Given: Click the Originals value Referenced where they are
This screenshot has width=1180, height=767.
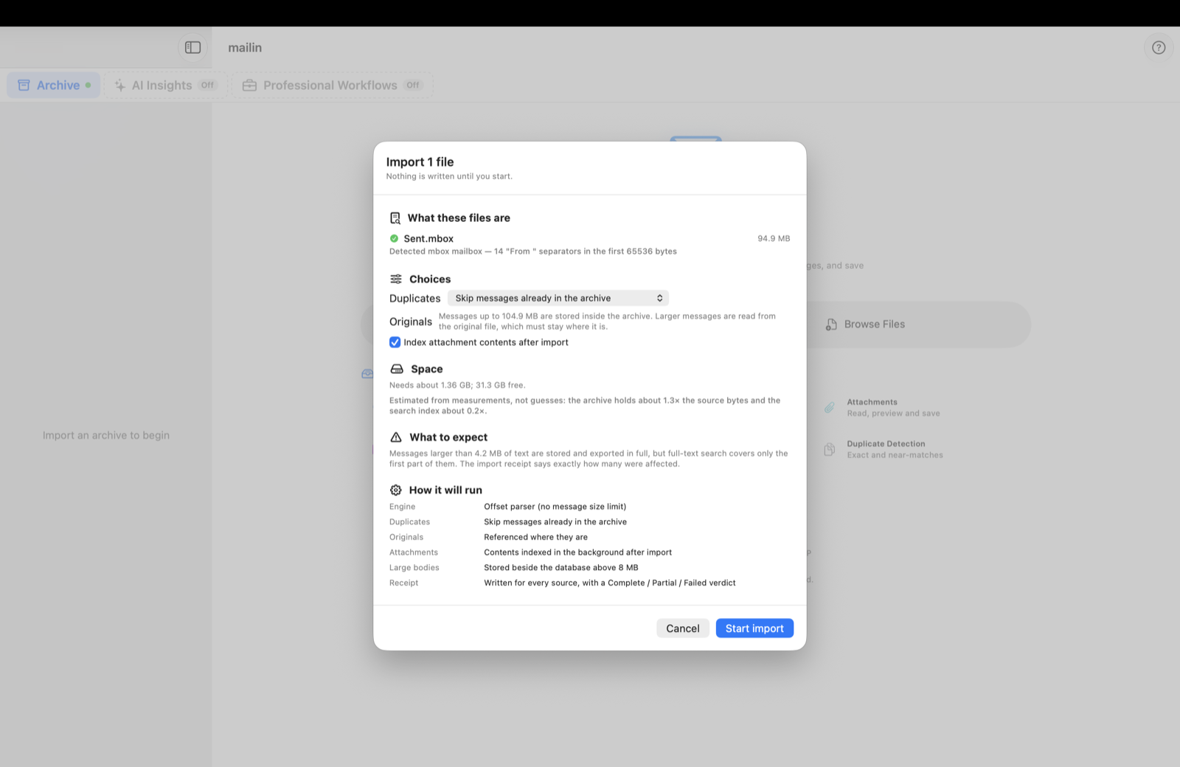Looking at the screenshot, I should tap(535, 537).
